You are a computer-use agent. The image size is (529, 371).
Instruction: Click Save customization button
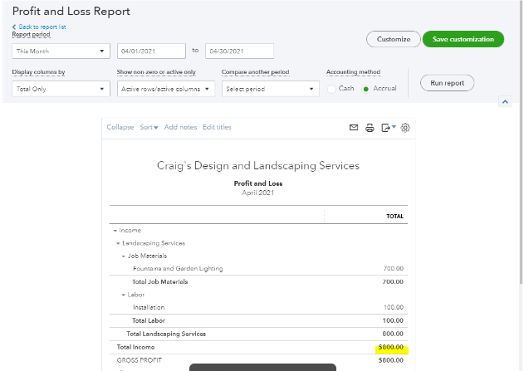[x=463, y=39]
